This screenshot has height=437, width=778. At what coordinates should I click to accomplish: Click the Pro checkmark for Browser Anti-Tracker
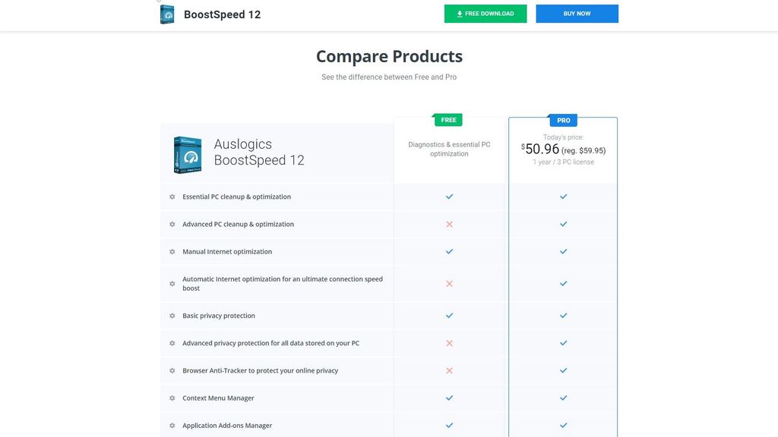pyautogui.click(x=564, y=370)
